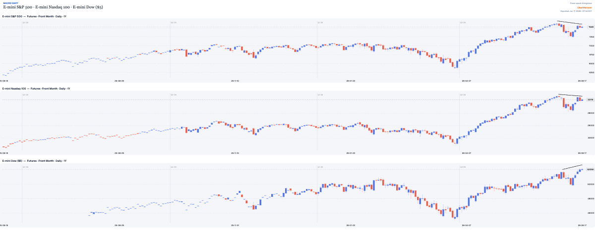This screenshot has width=595, height=231.
Task: Select the falling trendline on S&P 500 chart
Action: [x=570, y=23]
